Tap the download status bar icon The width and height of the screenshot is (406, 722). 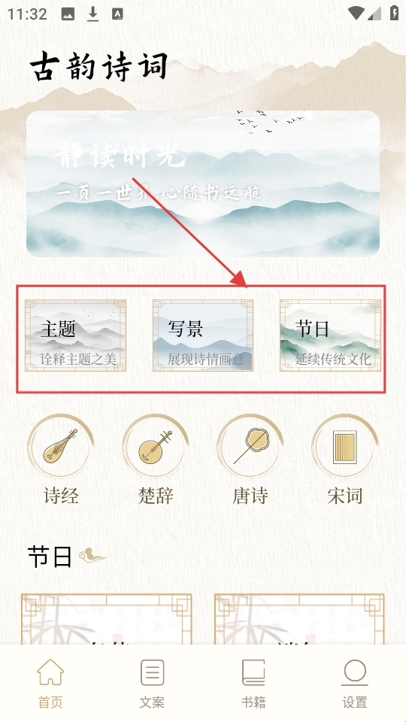(x=93, y=14)
